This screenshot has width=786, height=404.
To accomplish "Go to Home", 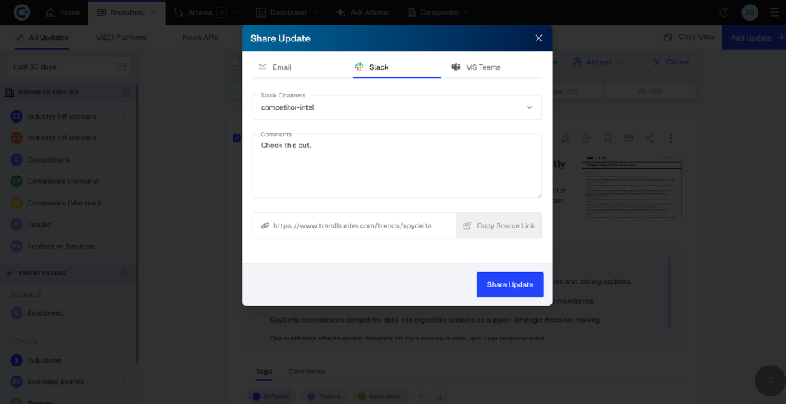I will [63, 12].
